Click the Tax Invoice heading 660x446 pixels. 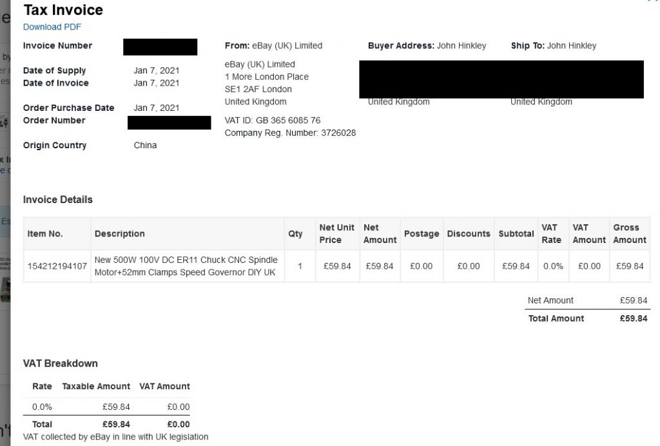[x=63, y=10]
